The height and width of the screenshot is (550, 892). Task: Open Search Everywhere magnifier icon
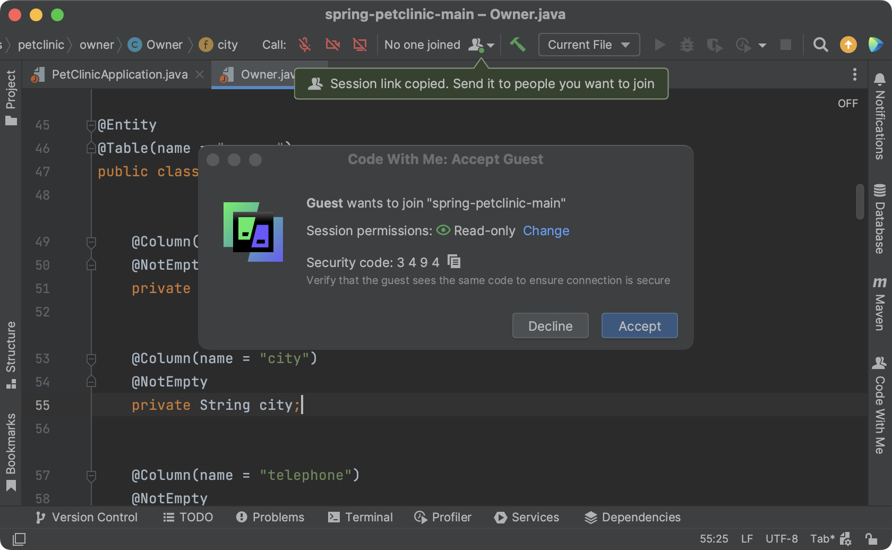pyautogui.click(x=820, y=45)
